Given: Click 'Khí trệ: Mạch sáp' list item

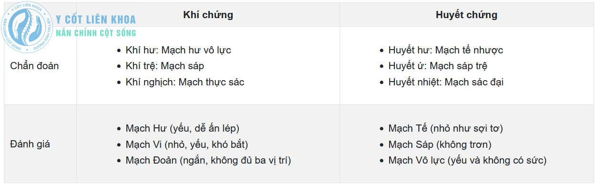Looking at the screenshot, I should point(165,66).
